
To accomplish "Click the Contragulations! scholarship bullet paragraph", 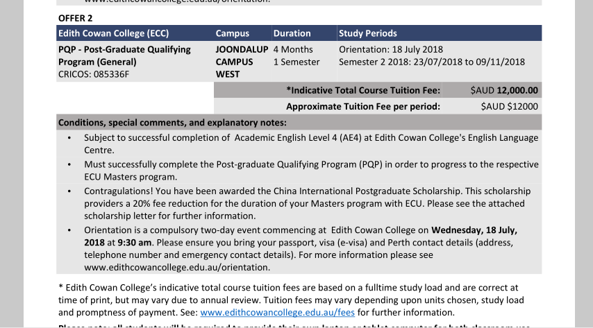I will click(308, 203).
